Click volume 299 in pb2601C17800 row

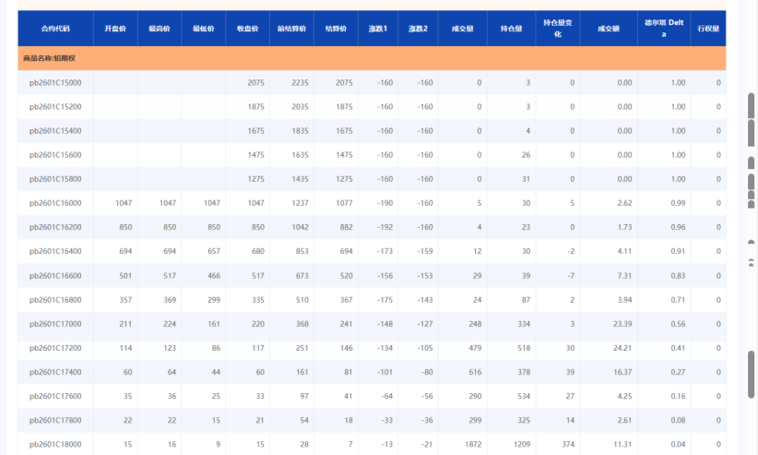(x=475, y=421)
